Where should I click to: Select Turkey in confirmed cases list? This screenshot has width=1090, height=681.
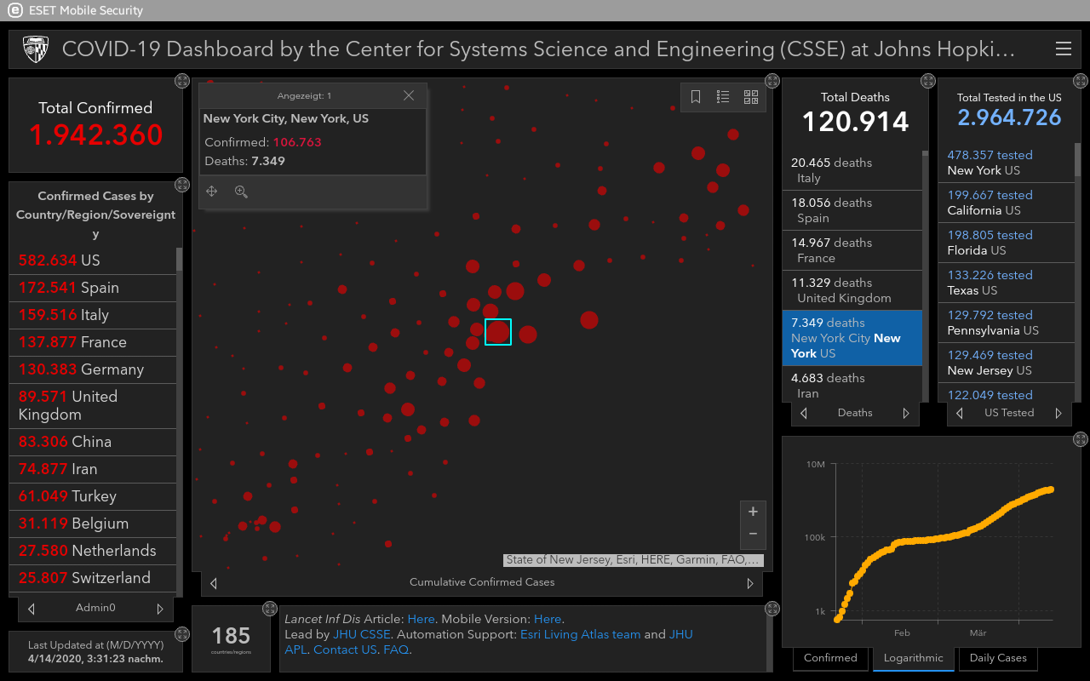(93, 496)
